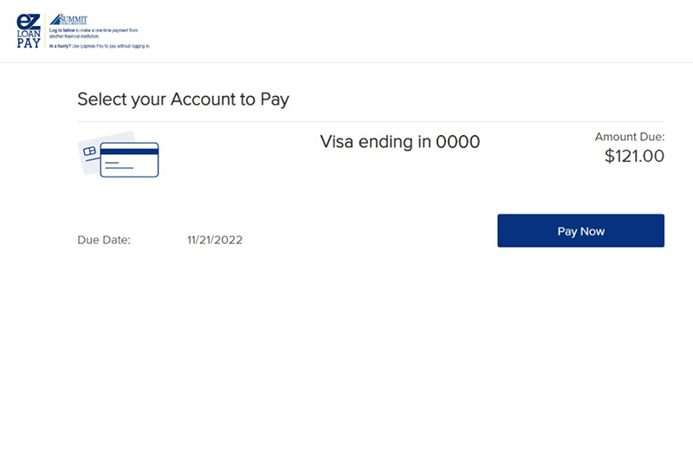
Task: Click the Pay Now button
Action: pos(580,230)
